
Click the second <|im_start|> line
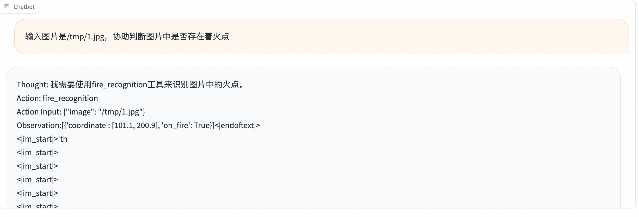click(37, 152)
